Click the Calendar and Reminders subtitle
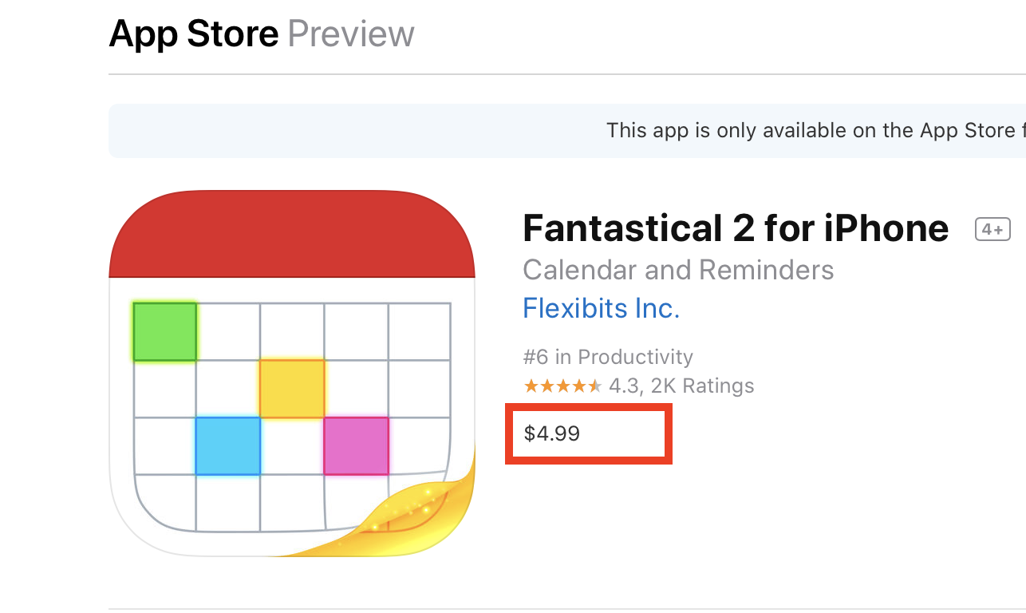The image size is (1026, 613). [678, 270]
